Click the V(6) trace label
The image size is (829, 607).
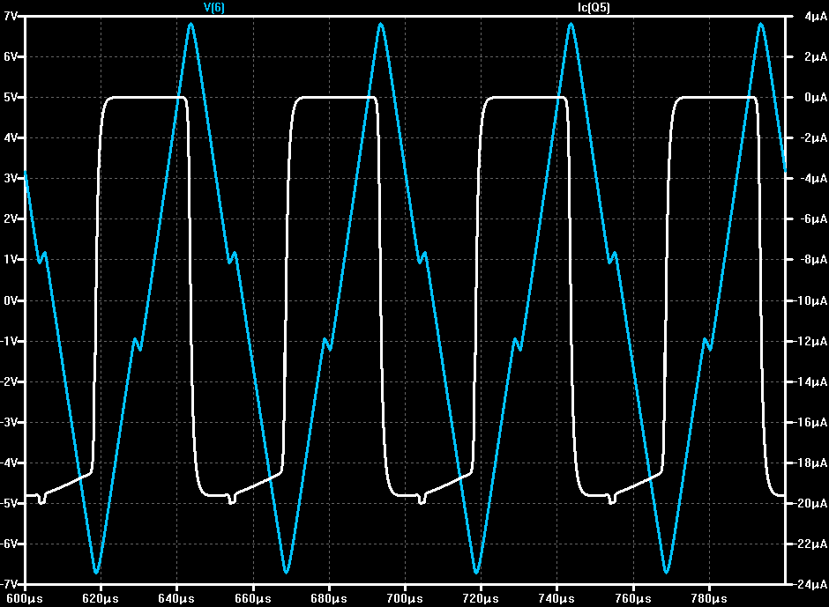214,7
